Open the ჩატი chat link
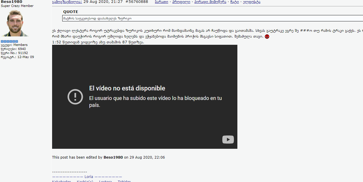The height and width of the screenshot is (182, 363). click(235, 2)
